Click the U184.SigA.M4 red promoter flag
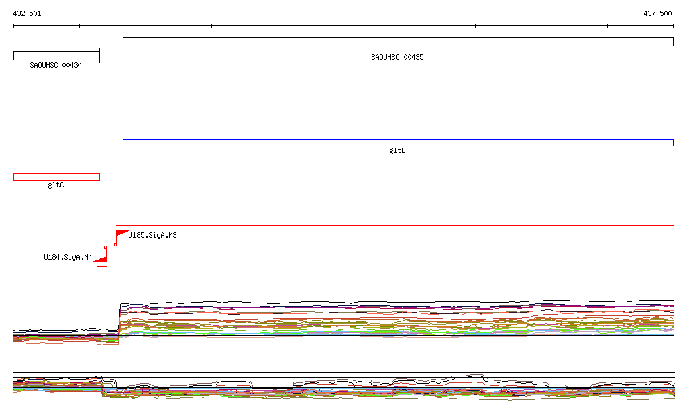The image size is (687, 410). pyautogui.click(x=101, y=258)
